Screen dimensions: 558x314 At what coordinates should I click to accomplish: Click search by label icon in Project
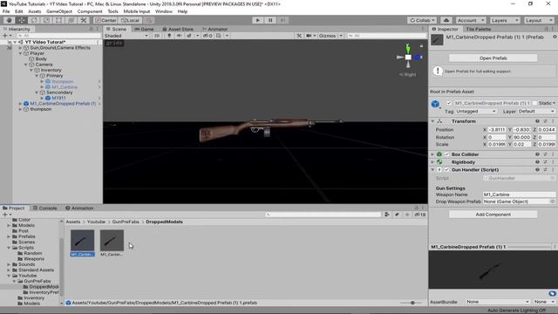tap(398, 215)
